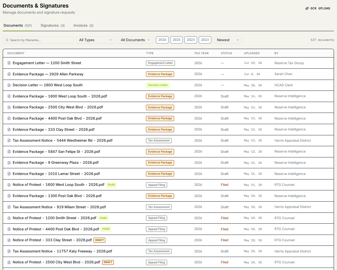Click Appeal Filing badge for 1200 Smith Street
337x270 pixels.
(157, 218)
